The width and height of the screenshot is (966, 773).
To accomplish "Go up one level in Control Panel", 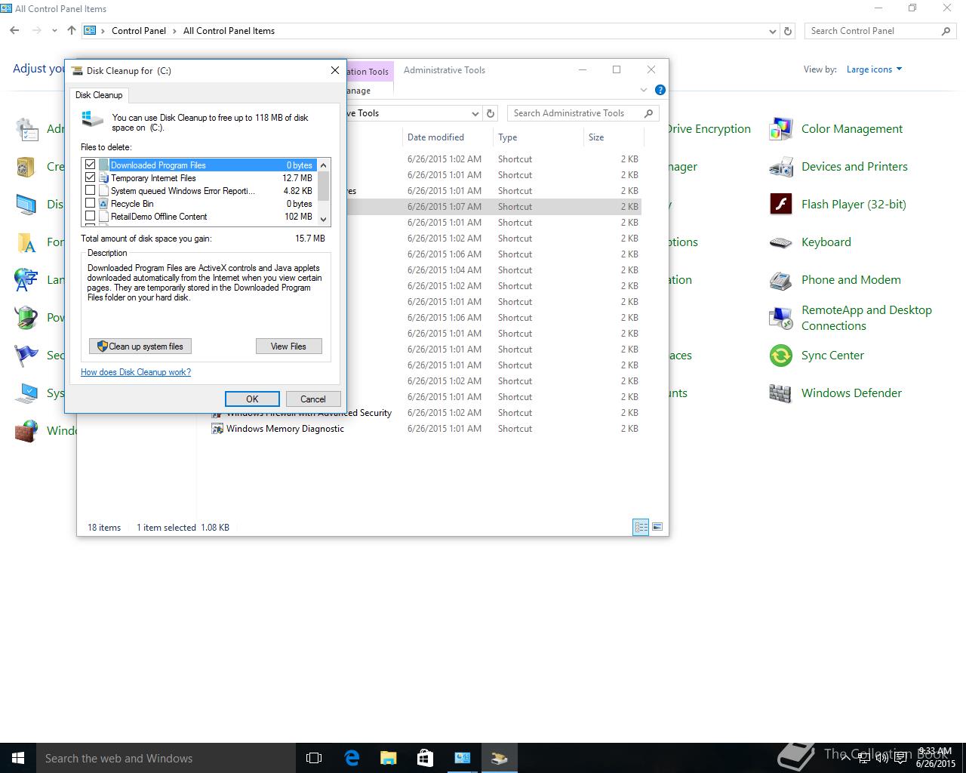I will coord(71,30).
